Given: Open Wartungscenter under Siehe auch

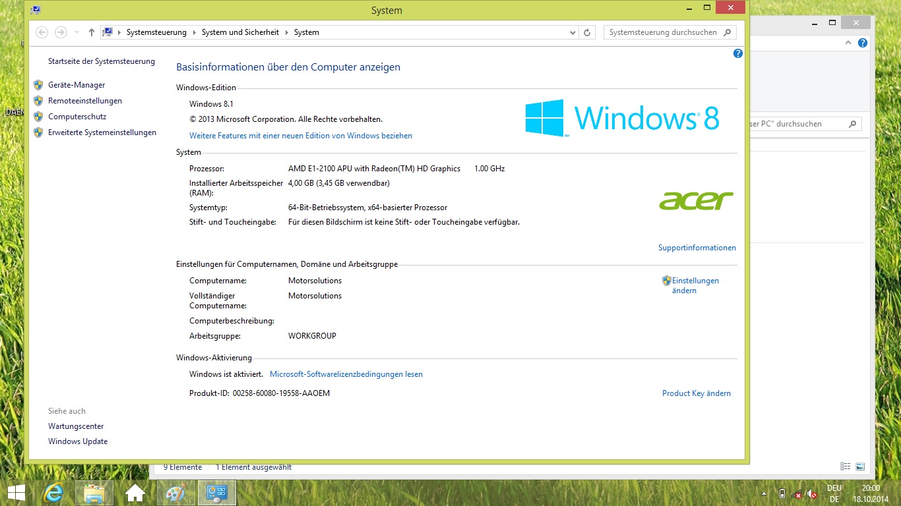Looking at the screenshot, I should click(x=76, y=426).
